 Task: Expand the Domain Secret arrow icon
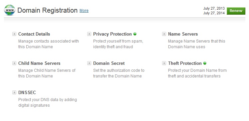(89, 63)
